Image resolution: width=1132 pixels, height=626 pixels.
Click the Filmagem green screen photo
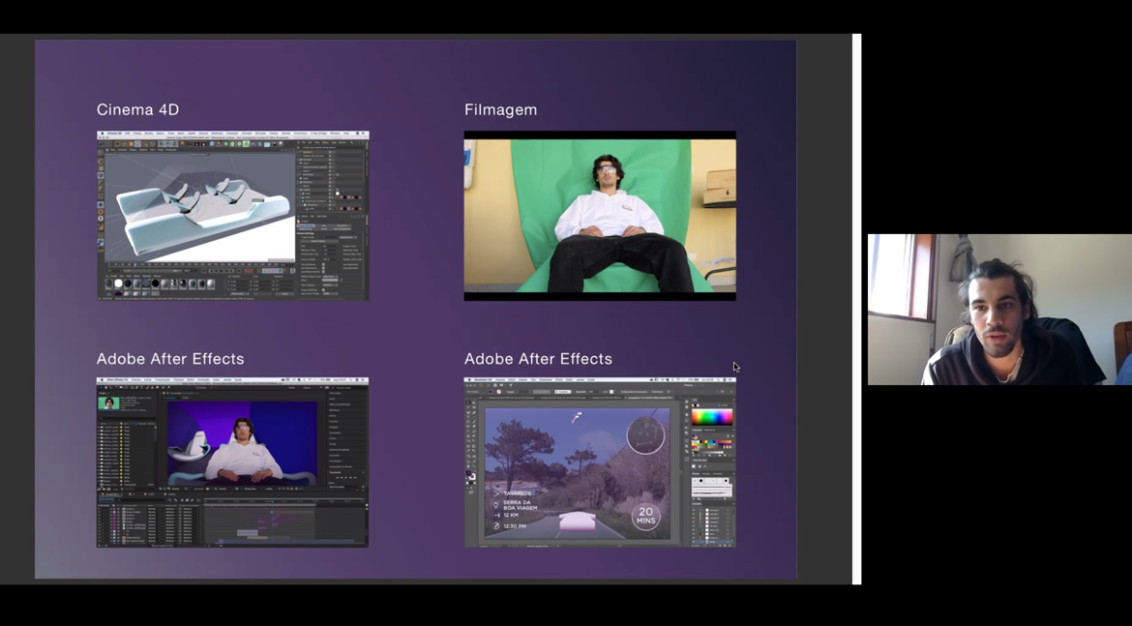click(x=600, y=215)
